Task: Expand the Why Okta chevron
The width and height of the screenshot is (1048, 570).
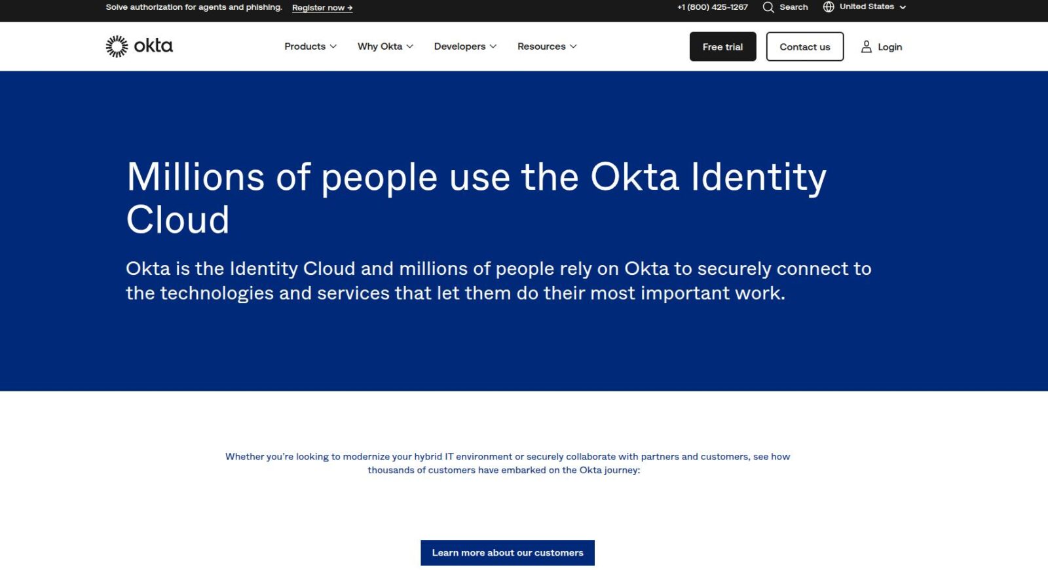Action: click(x=410, y=46)
